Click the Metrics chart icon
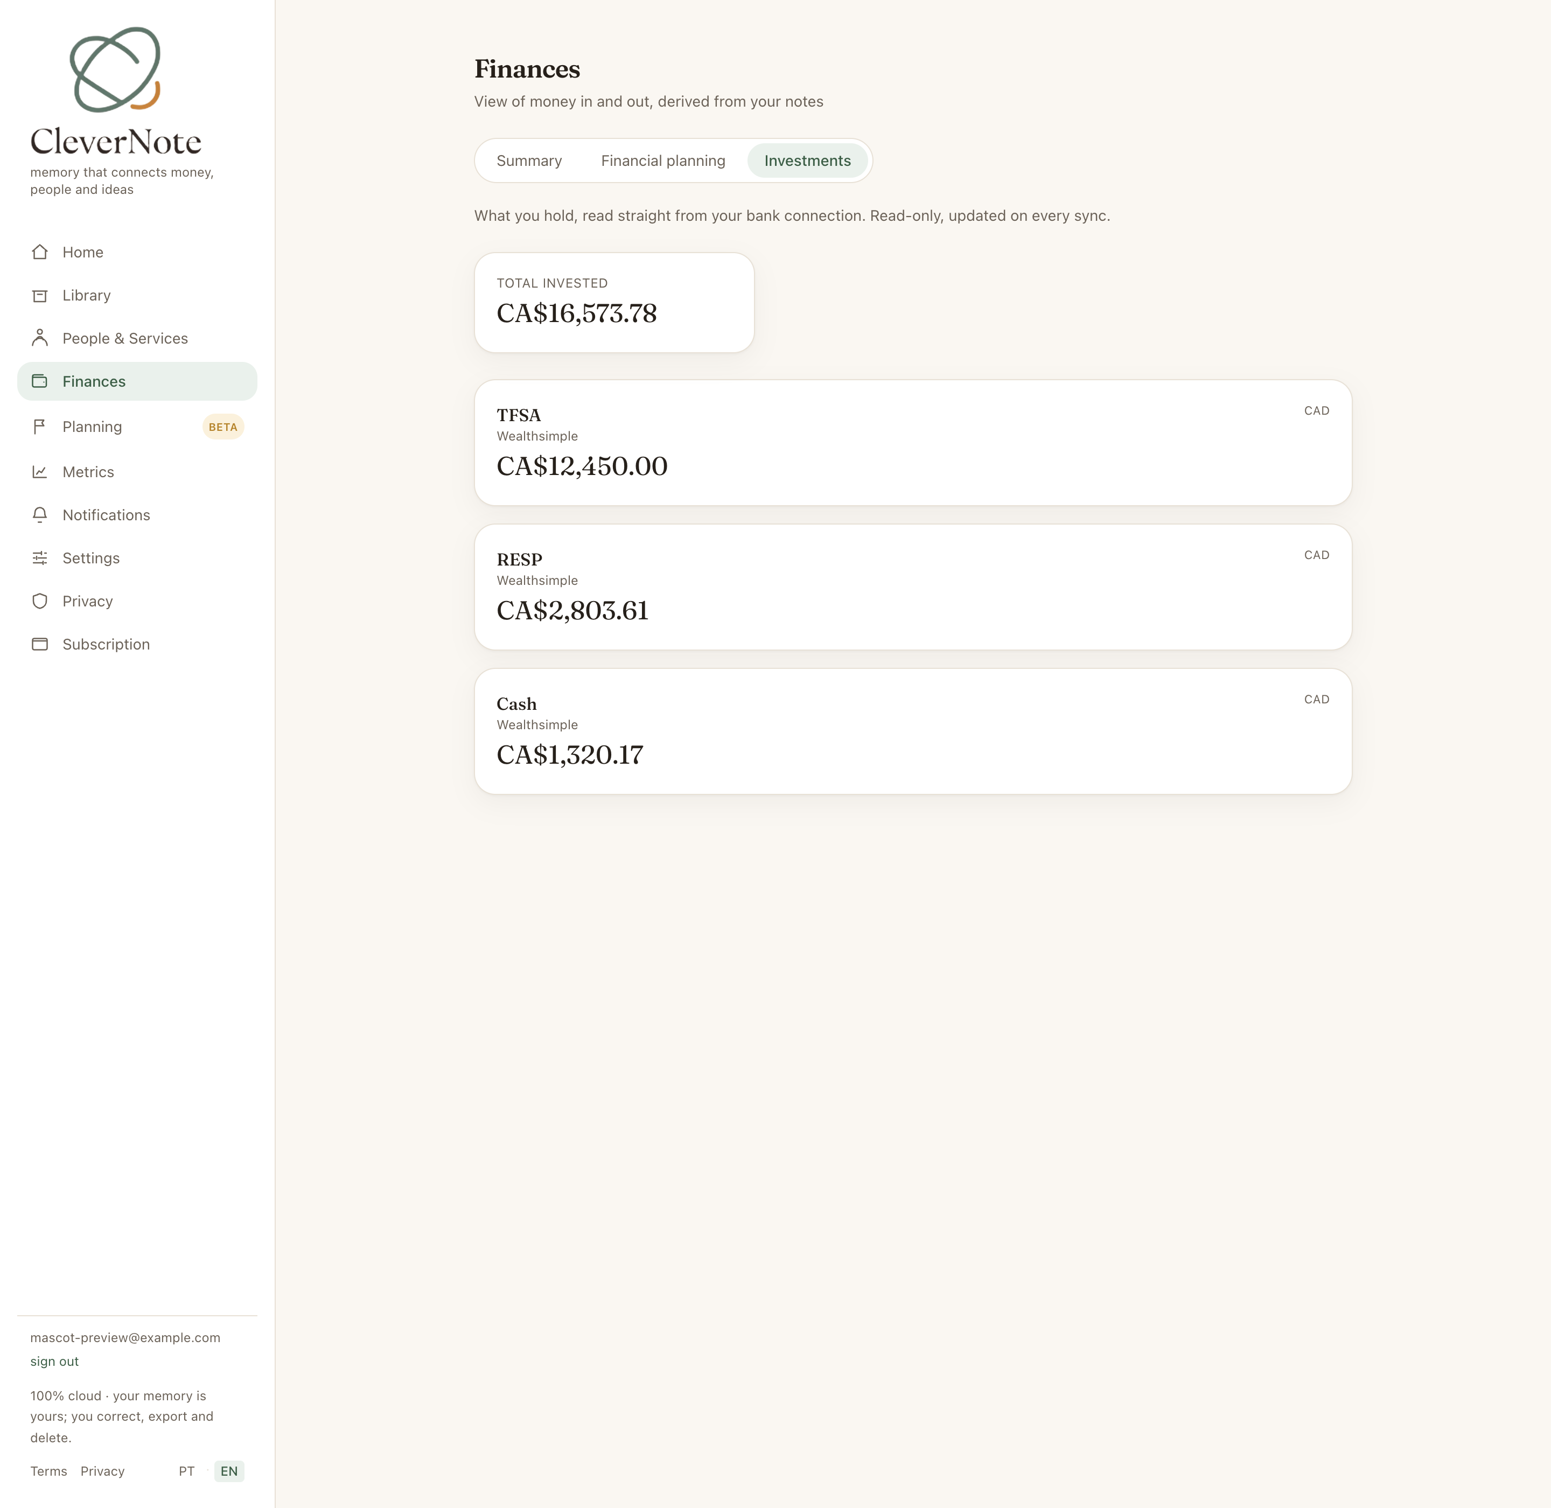 (40, 472)
